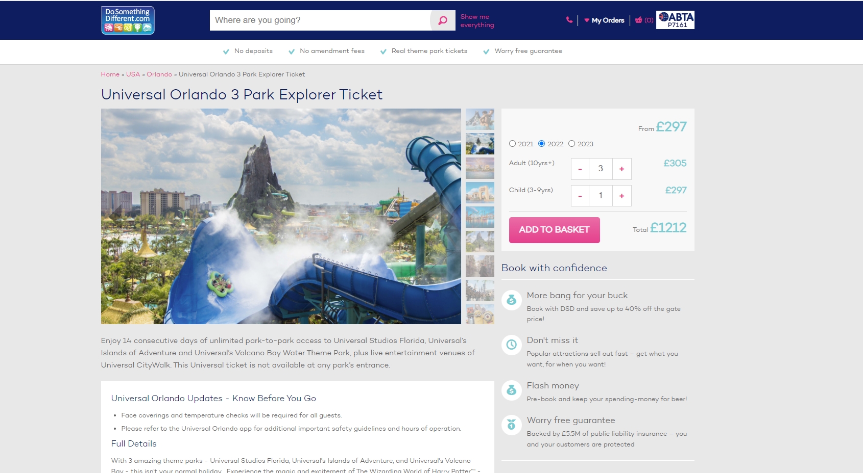
Task: Increase the Child ticket quantity
Action: [x=622, y=196]
